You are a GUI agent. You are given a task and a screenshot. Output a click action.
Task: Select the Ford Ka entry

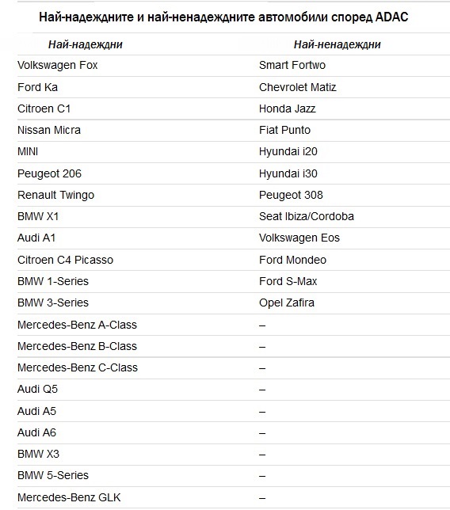click(38, 87)
